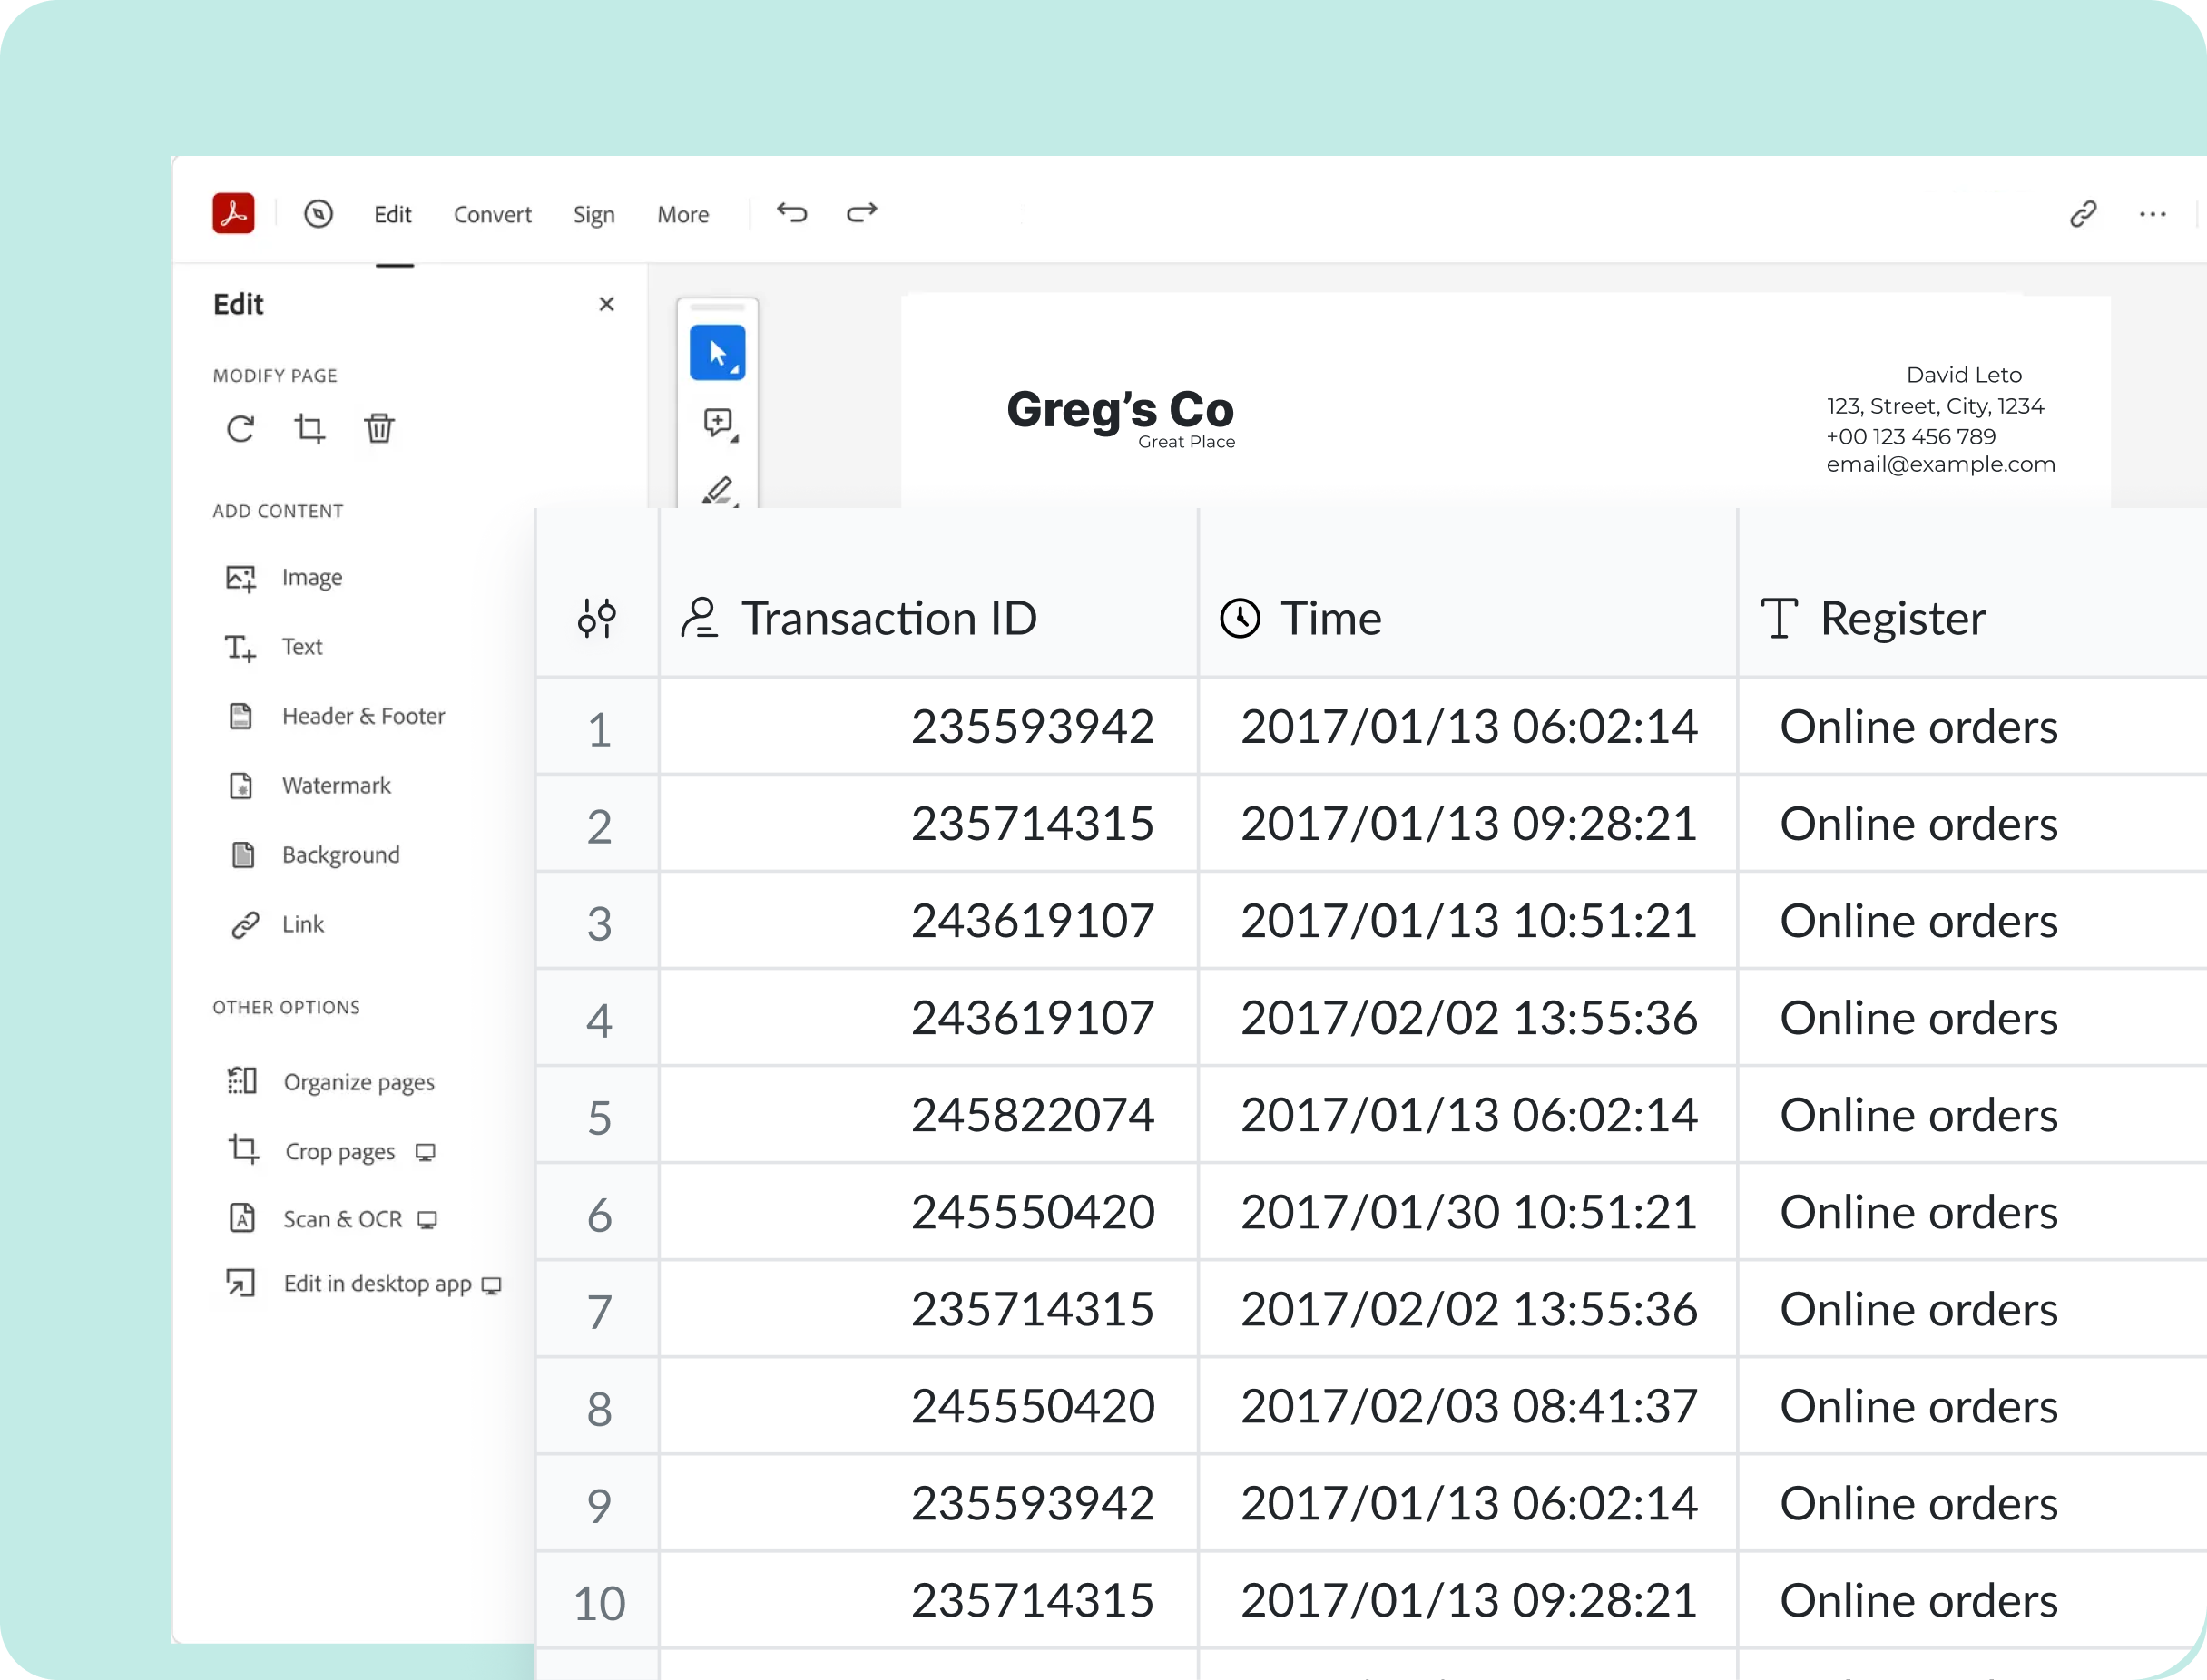Screen dimensions: 2207x1680
Task: Delete the page with the trash icon
Action: tap(379, 429)
